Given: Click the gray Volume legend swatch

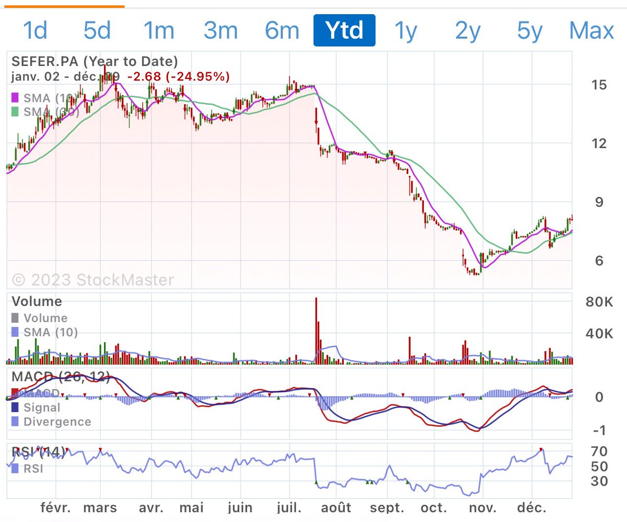Looking at the screenshot, I should [x=15, y=318].
